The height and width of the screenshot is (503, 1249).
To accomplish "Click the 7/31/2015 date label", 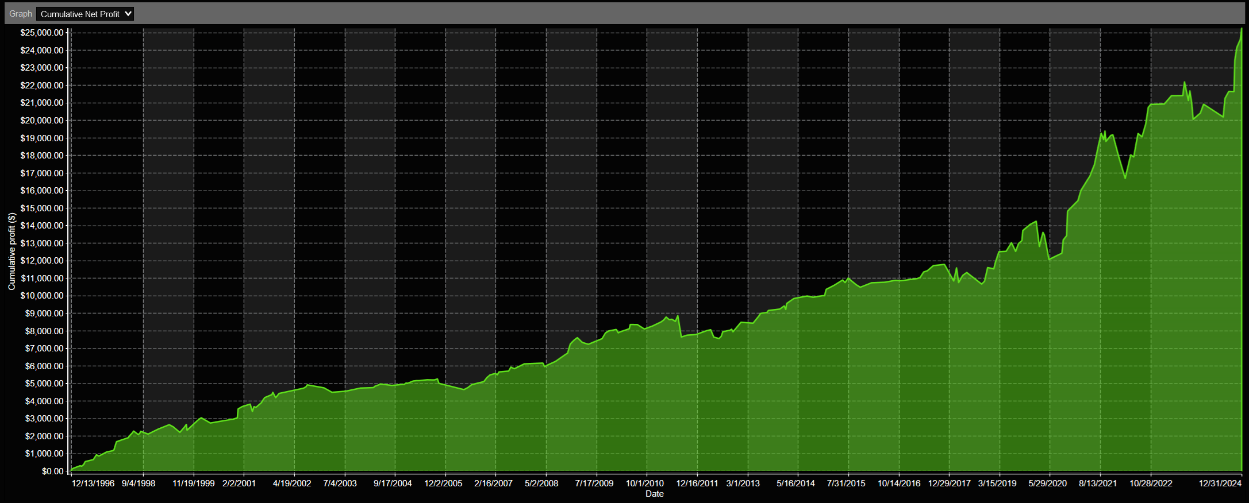I will (846, 483).
